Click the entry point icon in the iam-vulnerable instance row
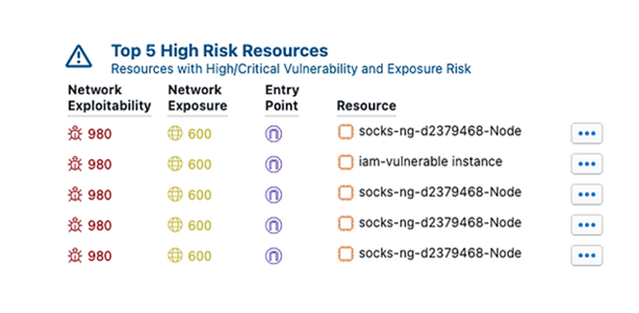Image resolution: width=639 pixels, height=313 pixels. 273,164
